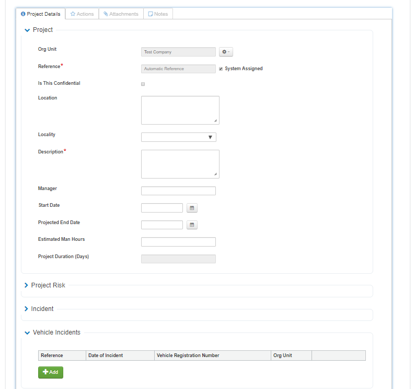Switch to the Actions tab
415x389 pixels.
point(82,14)
